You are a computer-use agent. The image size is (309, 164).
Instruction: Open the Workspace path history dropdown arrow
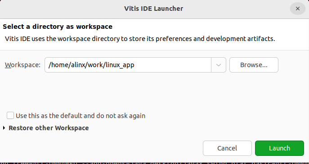218,65
